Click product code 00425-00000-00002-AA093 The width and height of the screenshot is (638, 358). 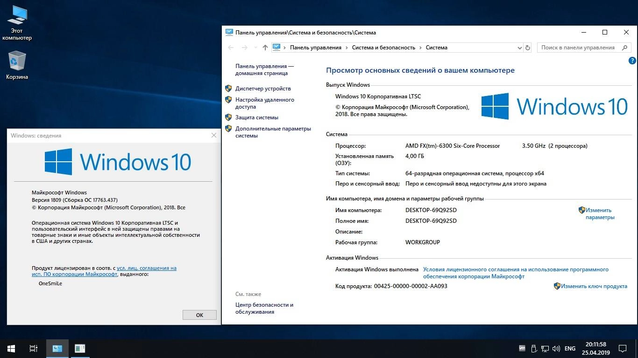[x=411, y=286]
